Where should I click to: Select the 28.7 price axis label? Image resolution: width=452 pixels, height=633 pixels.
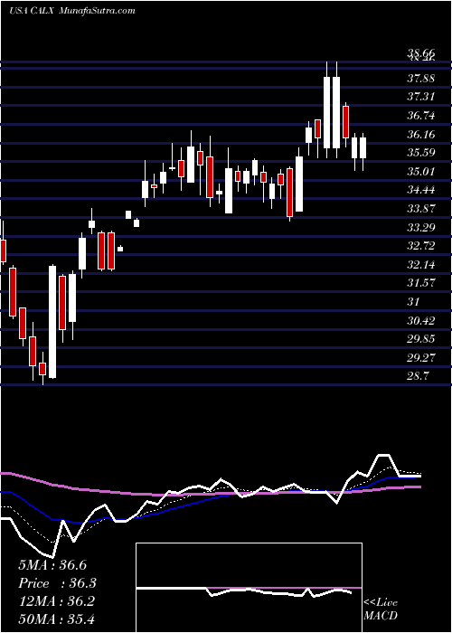418,377
